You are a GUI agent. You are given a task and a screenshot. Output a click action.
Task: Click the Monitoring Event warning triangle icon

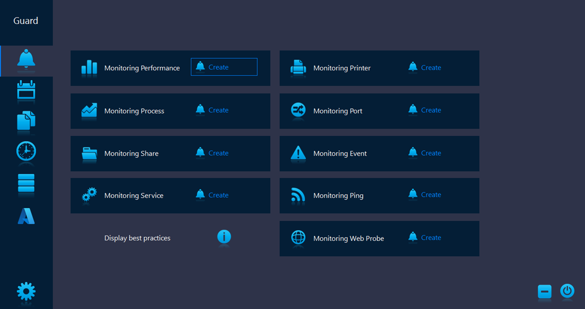coord(298,153)
